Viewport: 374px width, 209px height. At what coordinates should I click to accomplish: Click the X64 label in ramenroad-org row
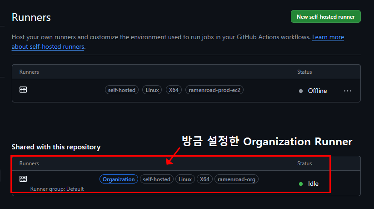204,179
